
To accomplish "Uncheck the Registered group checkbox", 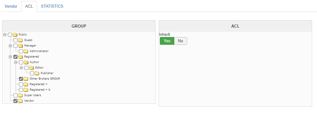I will tap(15, 57).
